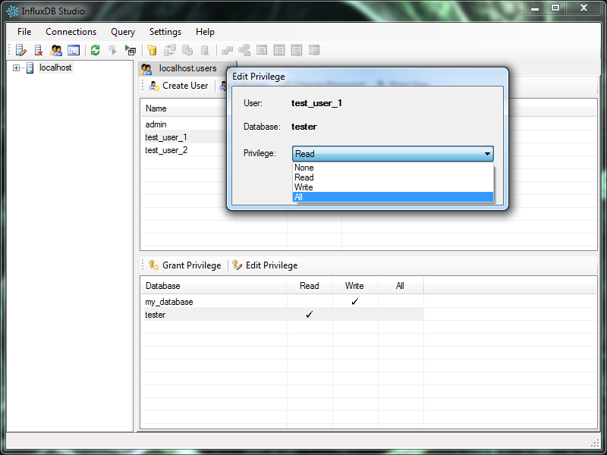Open the Settings menu

165,32
